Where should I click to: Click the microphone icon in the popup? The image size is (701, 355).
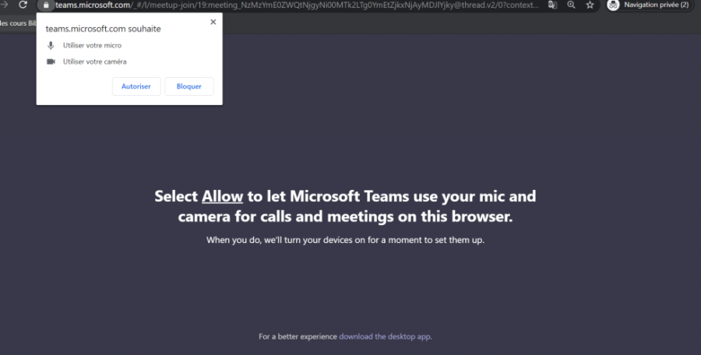click(x=51, y=46)
